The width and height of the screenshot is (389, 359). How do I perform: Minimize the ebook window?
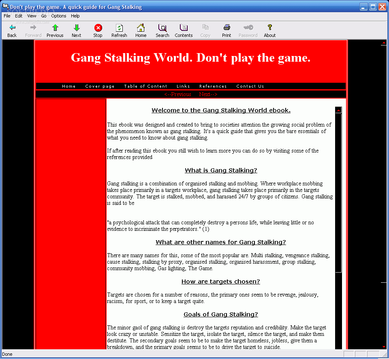coord(363,7)
